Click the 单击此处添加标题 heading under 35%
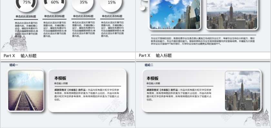Viewport: 271px width, 128px height. pyautogui.click(x=83, y=16)
